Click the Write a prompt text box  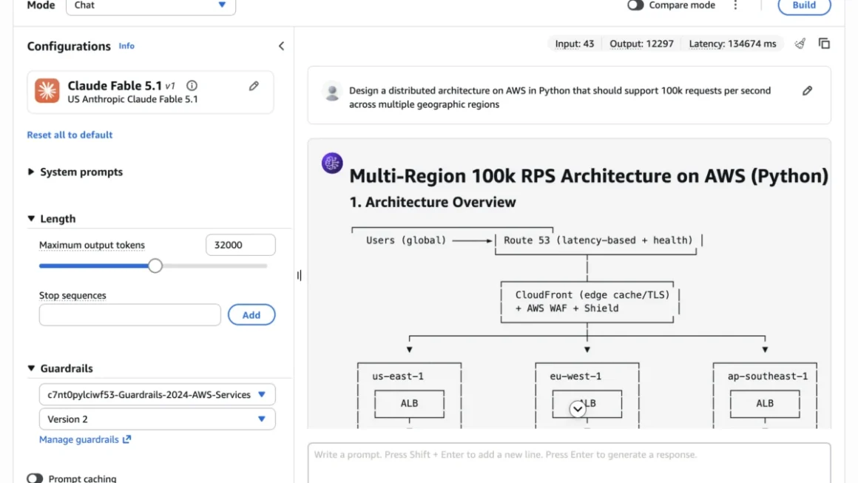[x=569, y=463]
